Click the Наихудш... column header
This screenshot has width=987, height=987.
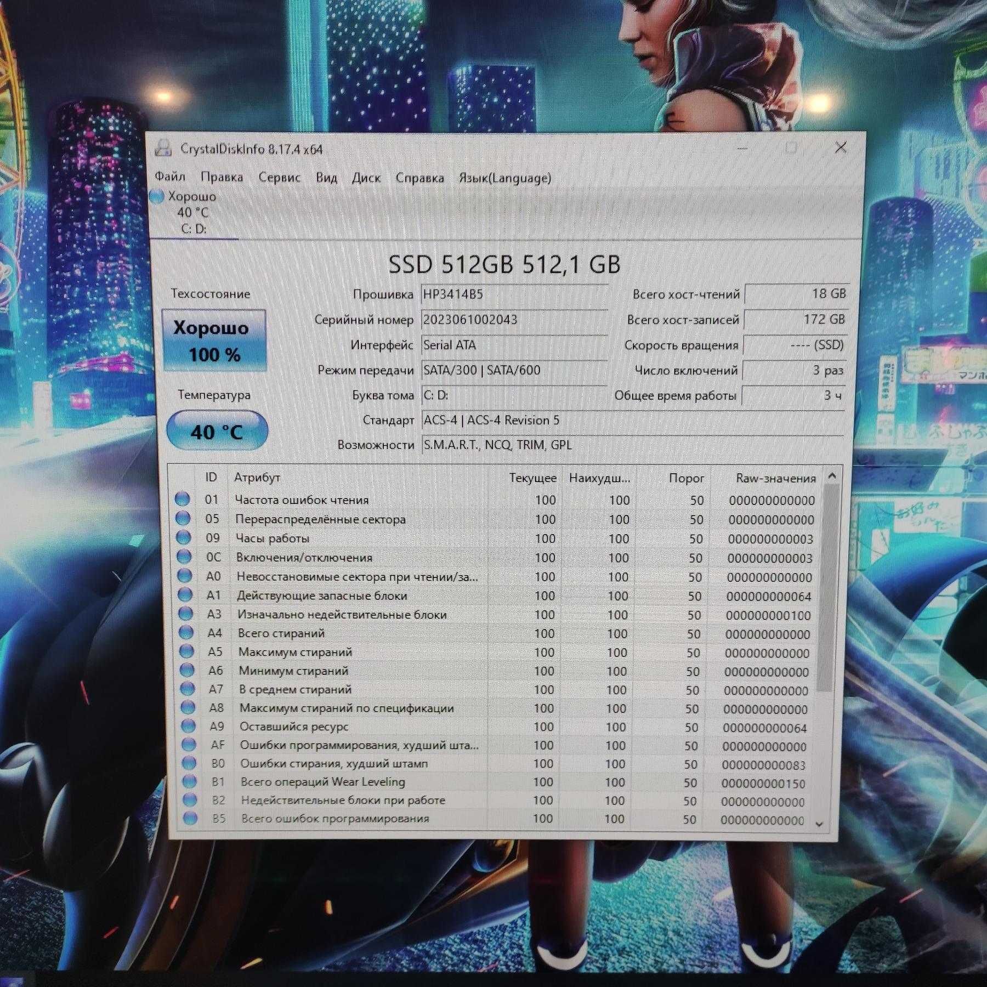599,478
